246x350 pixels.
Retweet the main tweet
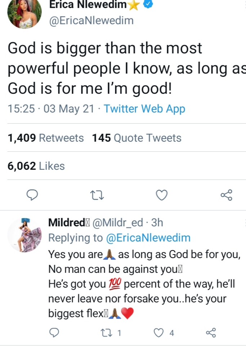(97, 195)
